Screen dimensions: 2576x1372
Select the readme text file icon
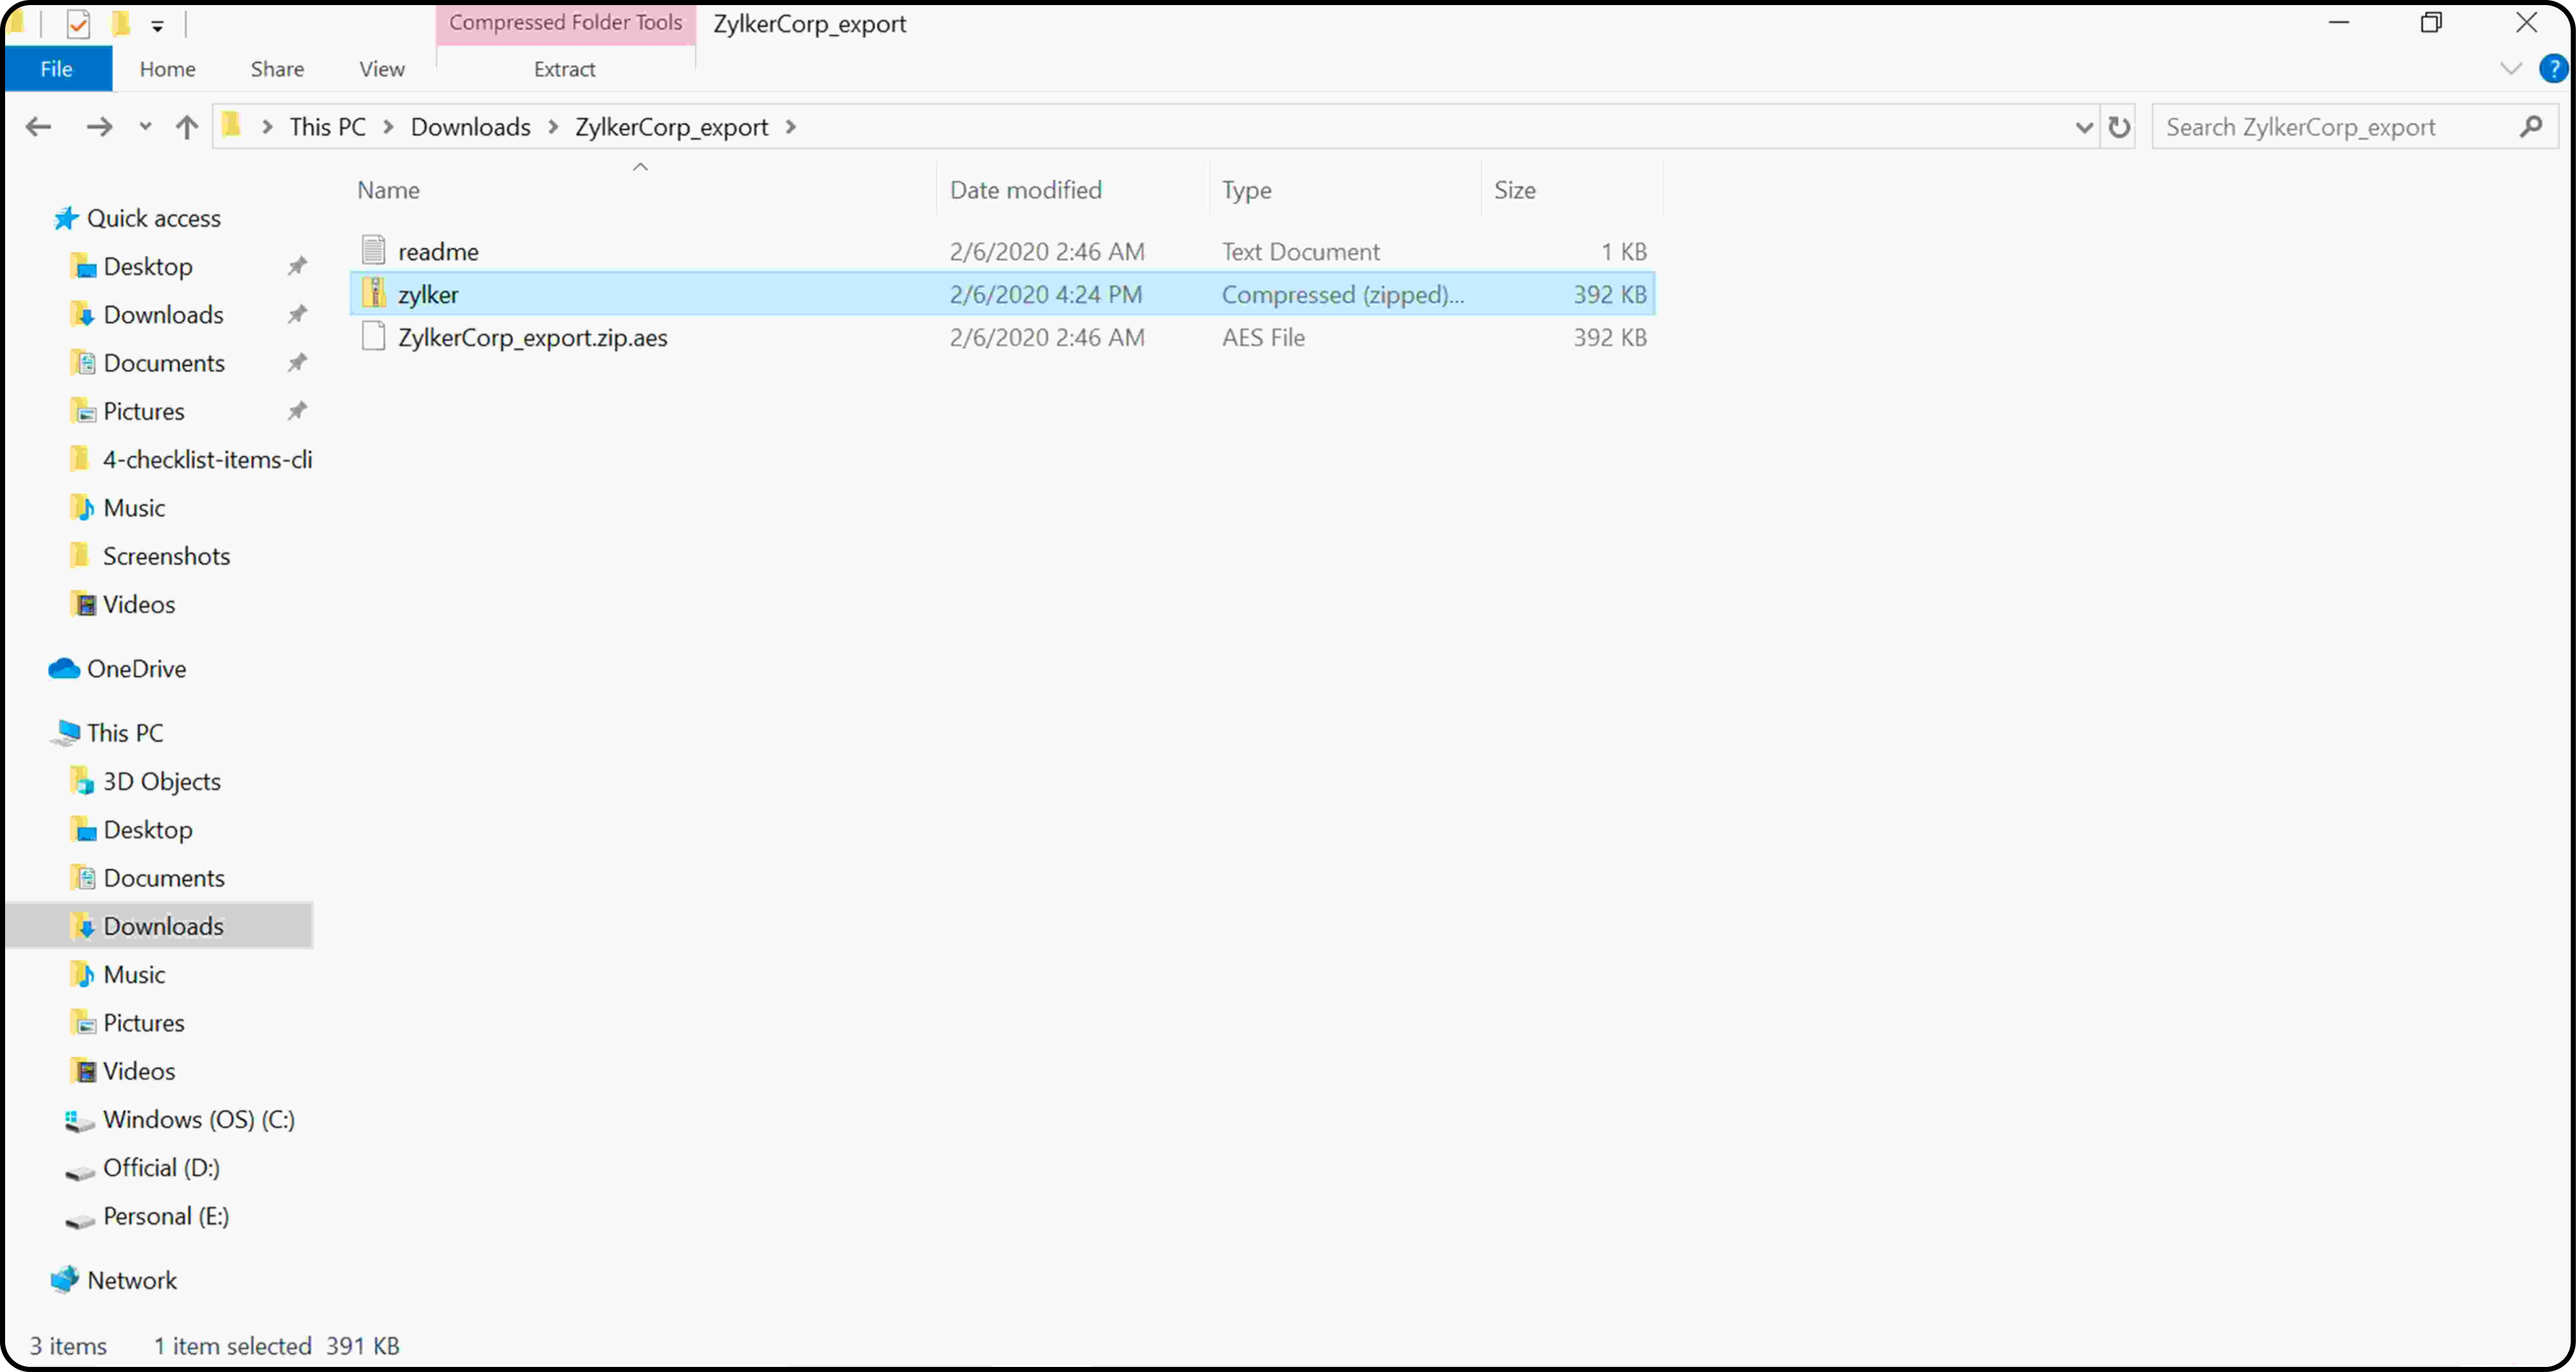[x=373, y=250]
